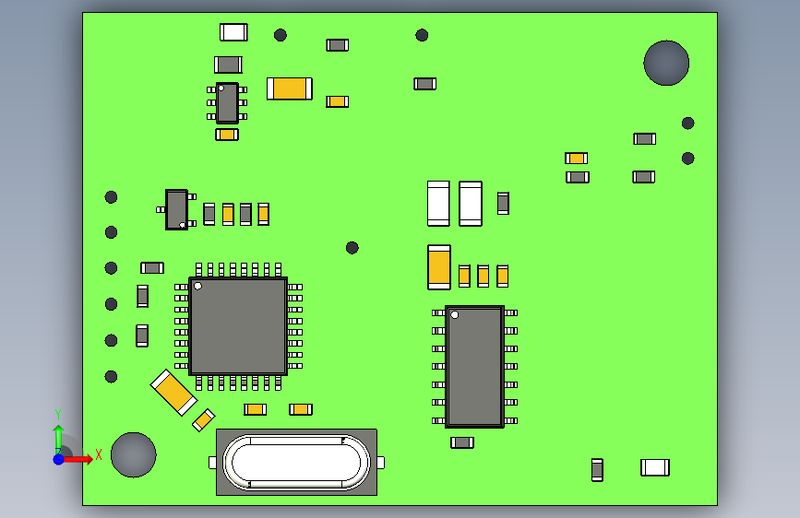Click lower small hole near the right edge
The width and height of the screenshot is (800, 518).
tap(687, 159)
